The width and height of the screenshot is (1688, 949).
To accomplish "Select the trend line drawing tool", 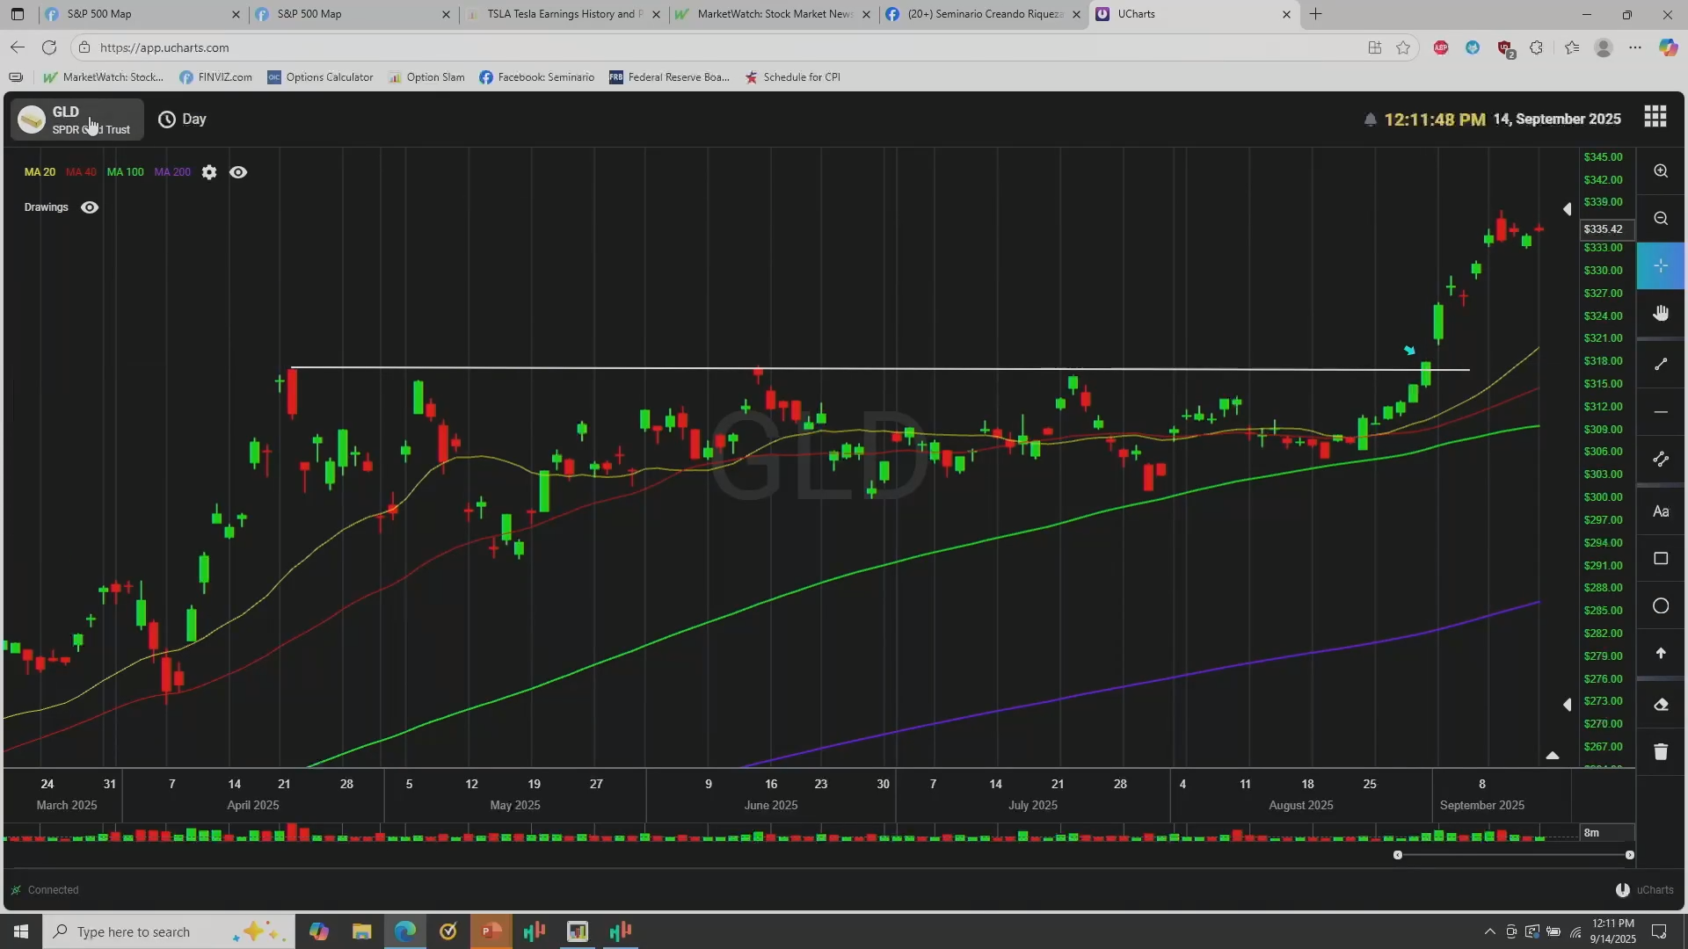I will pyautogui.click(x=1660, y=364).
